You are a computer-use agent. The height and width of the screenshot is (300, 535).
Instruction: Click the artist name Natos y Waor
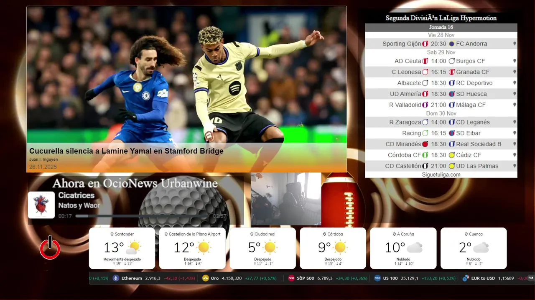[x=79, y=205]
